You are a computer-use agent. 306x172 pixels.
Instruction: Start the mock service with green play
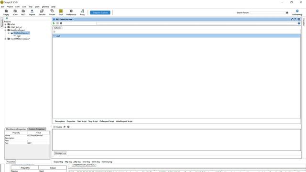coord(54,23)
